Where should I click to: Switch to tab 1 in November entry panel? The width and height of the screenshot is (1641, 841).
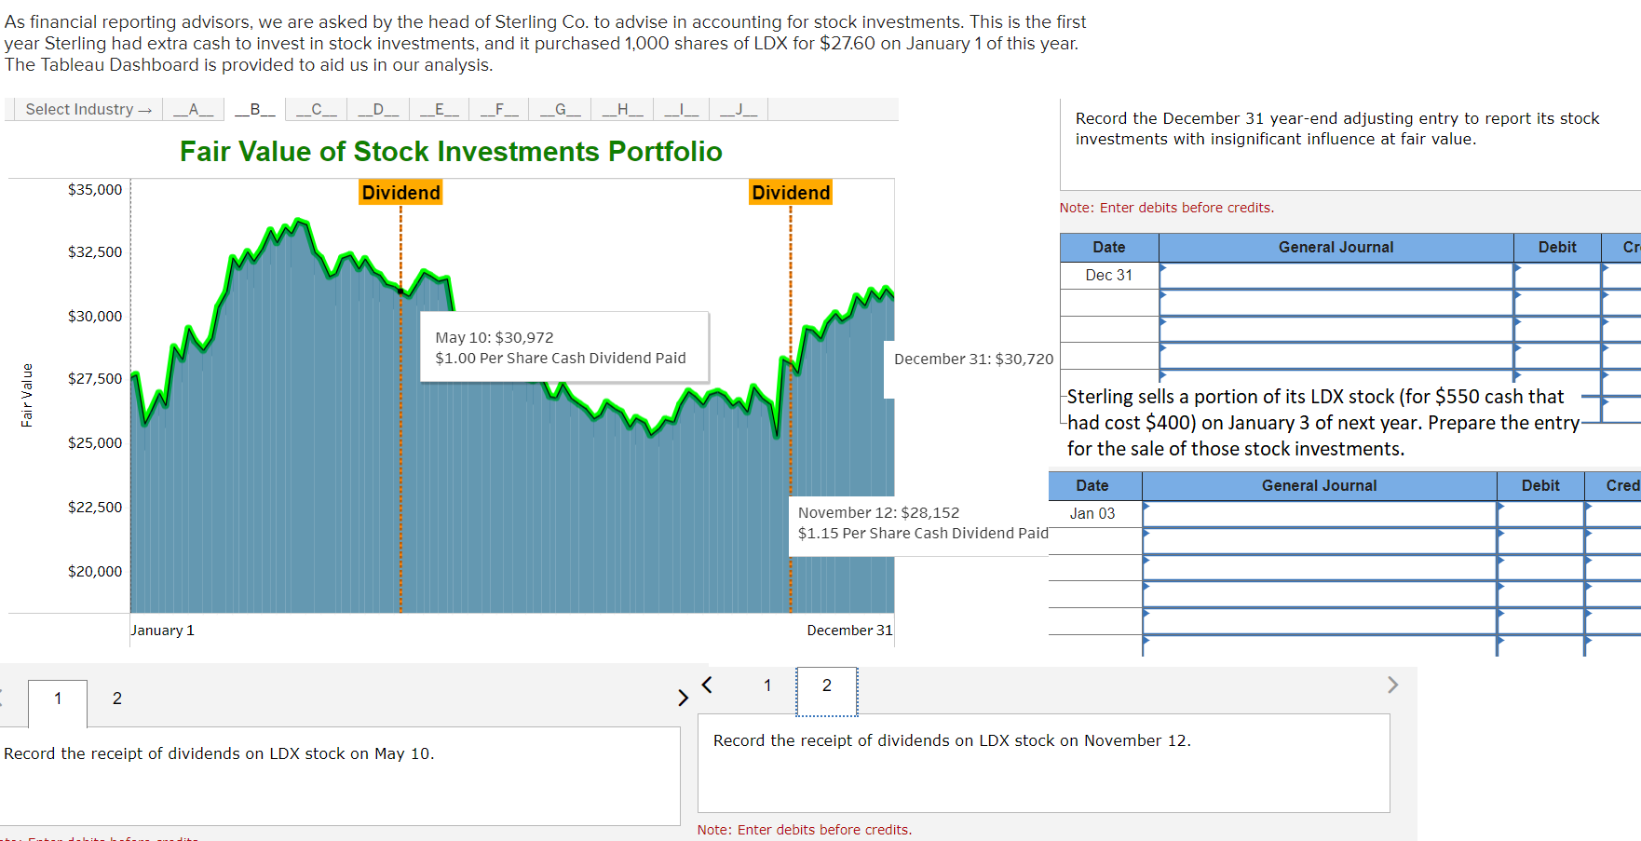coord(767,685)
